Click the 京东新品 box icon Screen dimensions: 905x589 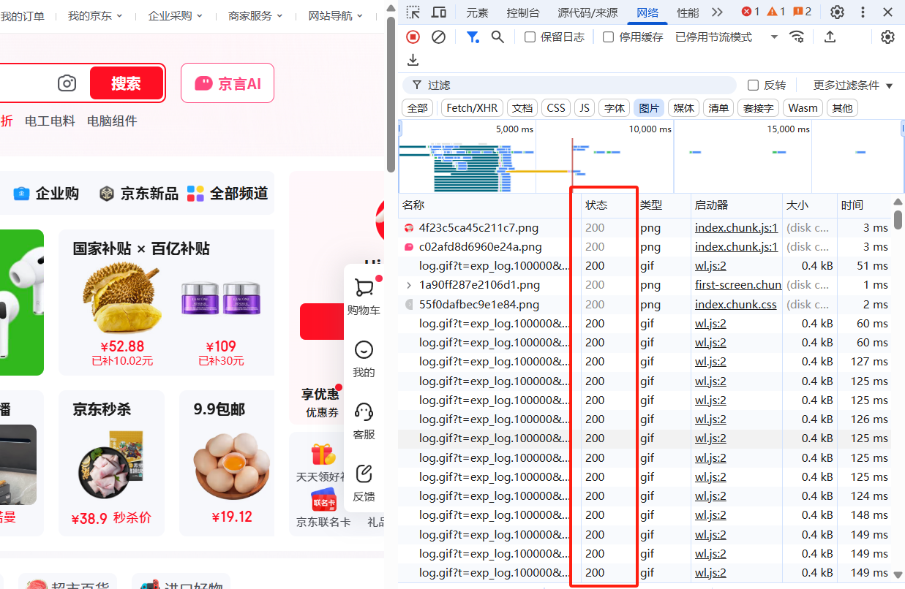click(108, 194)
